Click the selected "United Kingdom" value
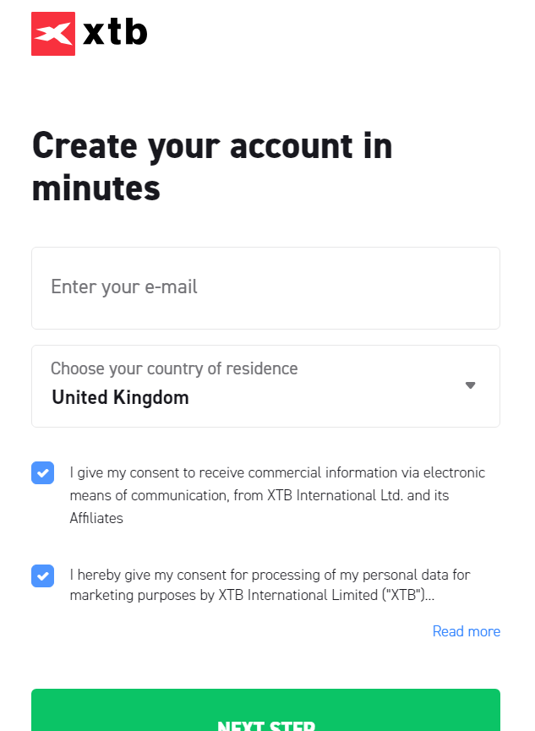535x731 pixels. click(120, 397)
